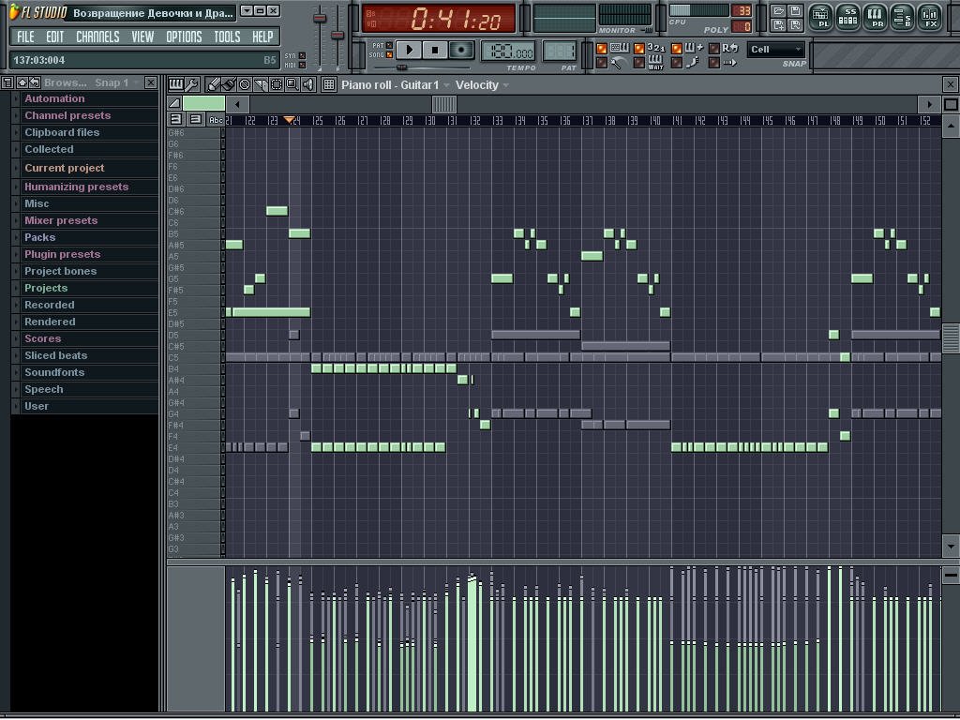The width and height of the screenshot is (960, 720).
Task: Toggle the metronome switch
Action: [x=601, y=63]
